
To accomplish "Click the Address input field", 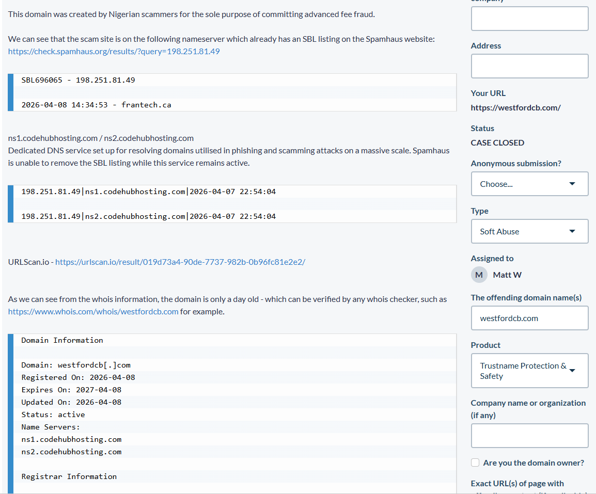I will point(529,66).
